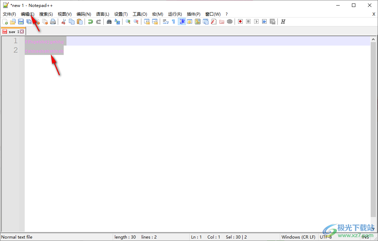Open the 编辑(E) menu
The height and width of the screenshot is (241, 378).
pyautogui.click(x=27, y=14)
